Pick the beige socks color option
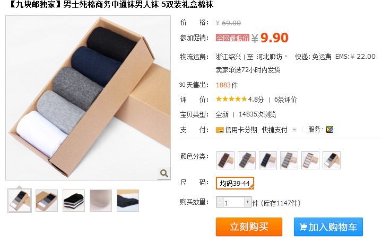This screenshot has height=244, width=382. (x=310, y=160)
